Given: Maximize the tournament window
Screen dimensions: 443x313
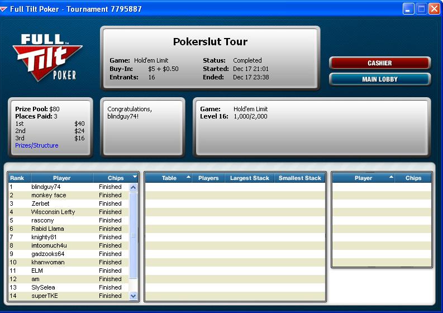Looking at the screenshot, I should point(421,9).
